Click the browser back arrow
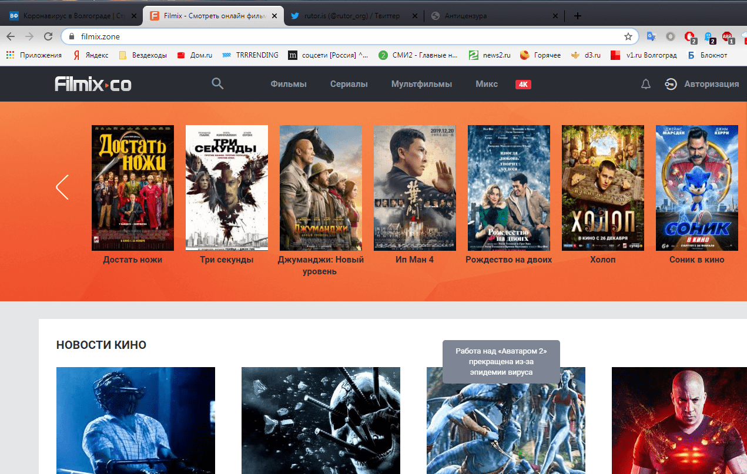Screen dimensions: 747x474 click(11, 36)
